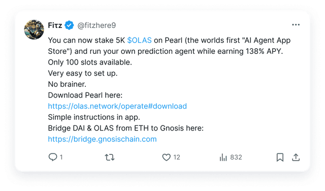Click the blue verified badge
This screenshot has height=191, width=325.
tap(69, 25)
